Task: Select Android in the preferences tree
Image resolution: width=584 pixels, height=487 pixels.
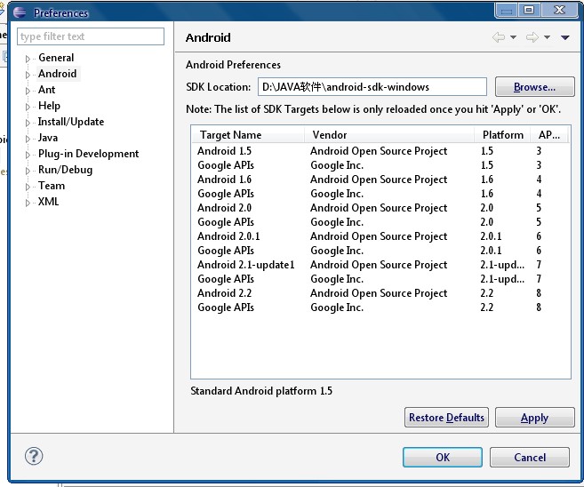Action: pyautogui.click(x=58, y=74)
